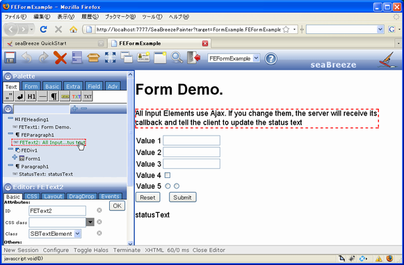Viewport: 404px width, 265px height.
Task: Toggle the Value 4 checkbox
Action: click(168, 175)
